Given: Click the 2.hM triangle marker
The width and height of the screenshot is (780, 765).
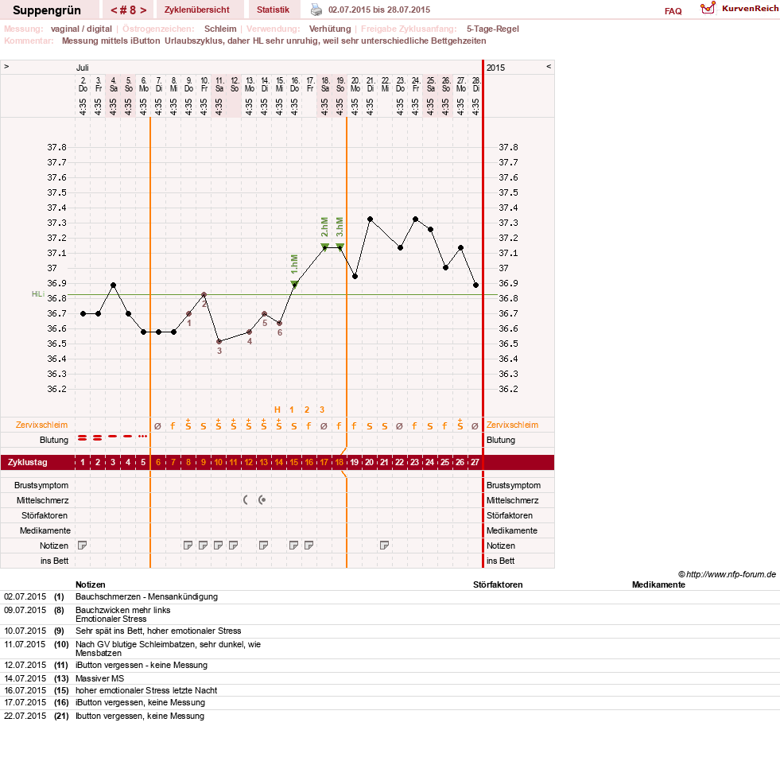Looking at the screenshot, I should 325,247.
